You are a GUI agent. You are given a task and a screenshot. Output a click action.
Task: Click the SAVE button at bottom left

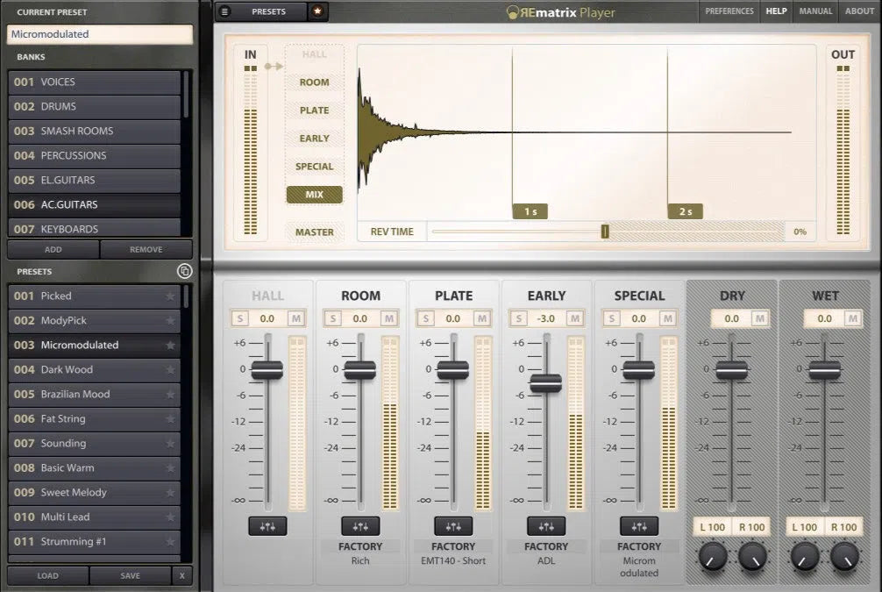[x=130, y=575]
